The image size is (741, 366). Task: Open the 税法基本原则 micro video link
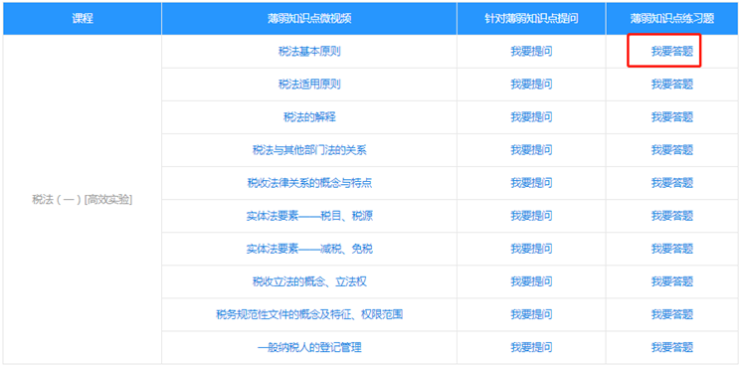coord(309,52)
